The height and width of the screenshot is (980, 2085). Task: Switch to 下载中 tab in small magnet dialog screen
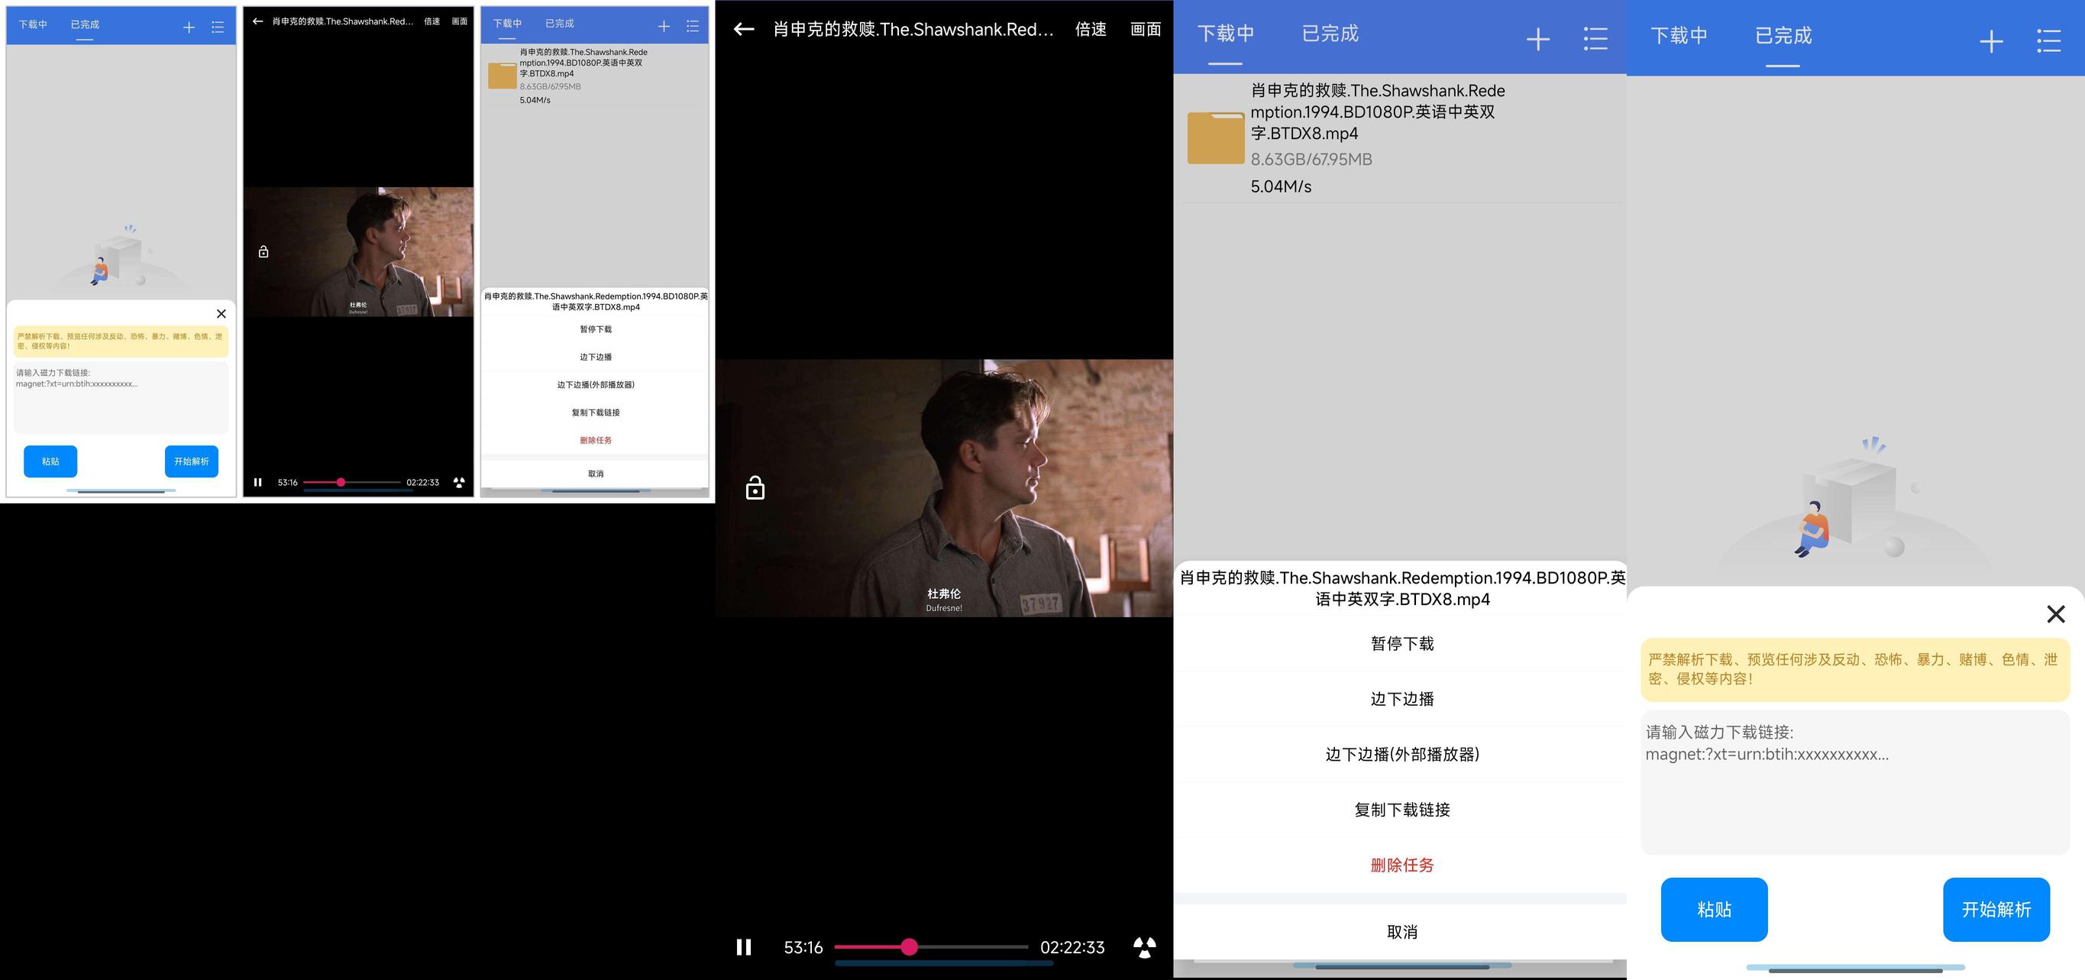[x=33, y=24]
